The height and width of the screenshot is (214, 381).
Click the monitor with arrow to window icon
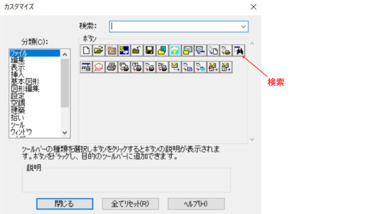coord(201,50)
